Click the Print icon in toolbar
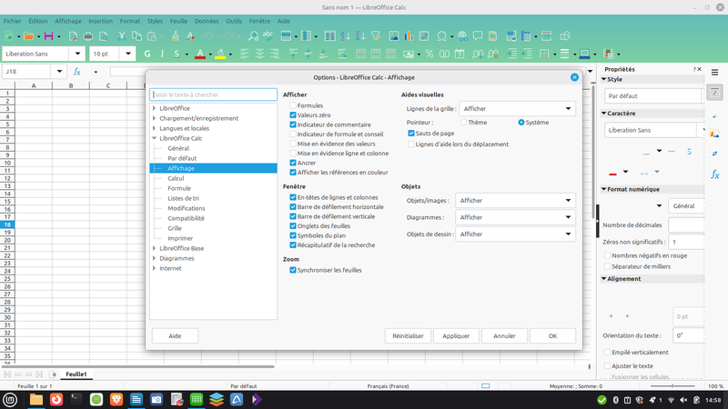 88,35
